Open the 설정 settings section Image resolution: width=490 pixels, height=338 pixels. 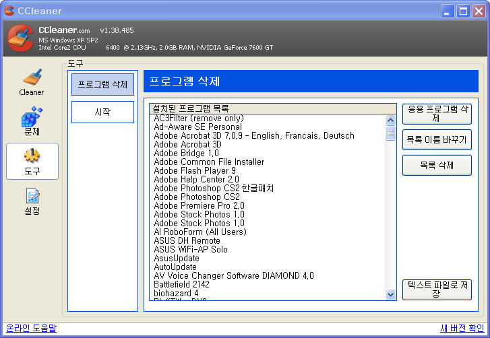click(32, 201)
